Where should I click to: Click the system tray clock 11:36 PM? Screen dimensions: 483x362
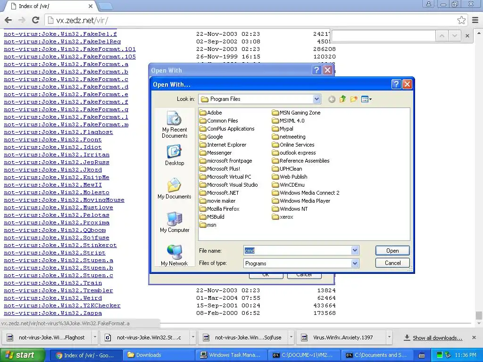[x=466, y=355]
